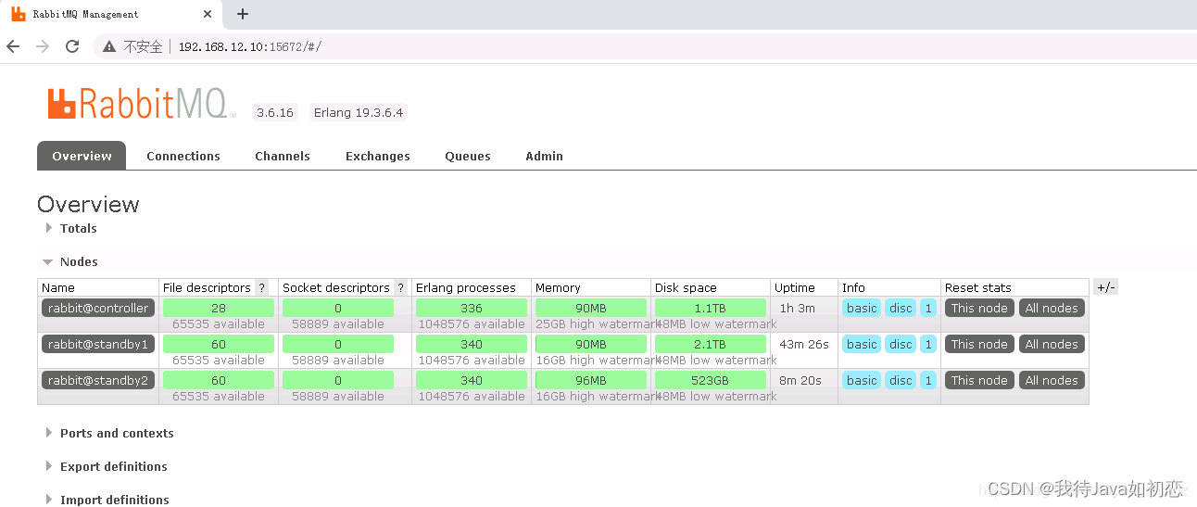Click the Erlang processes column header
This screenshot has width=1197, height=507.
click(x=466, y=287)
